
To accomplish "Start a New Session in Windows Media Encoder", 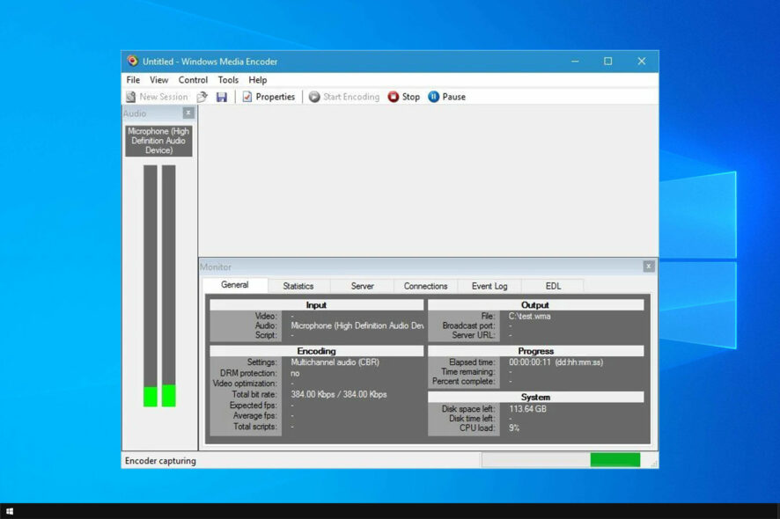I will [157, 97].
